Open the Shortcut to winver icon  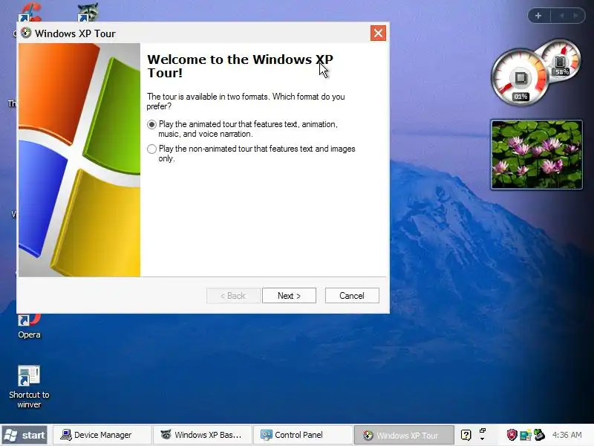[x=29, y=387]
